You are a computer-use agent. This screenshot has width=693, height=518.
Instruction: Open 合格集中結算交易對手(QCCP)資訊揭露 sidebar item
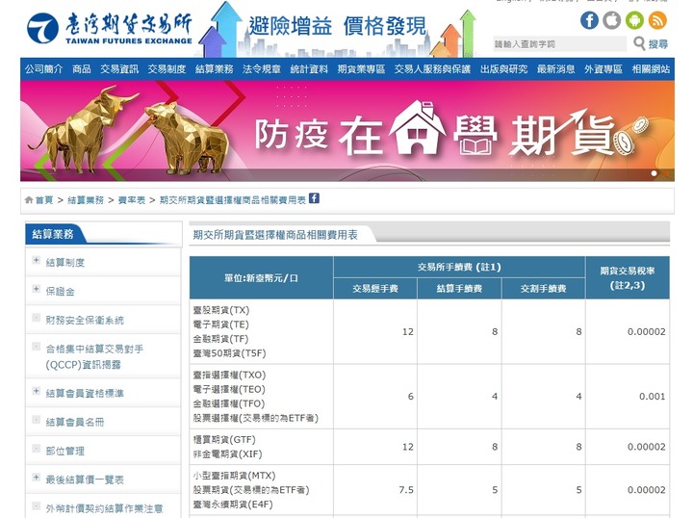94,356
